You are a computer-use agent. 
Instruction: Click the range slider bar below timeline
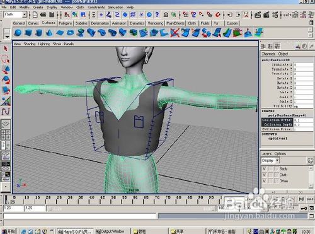[131, 208]
